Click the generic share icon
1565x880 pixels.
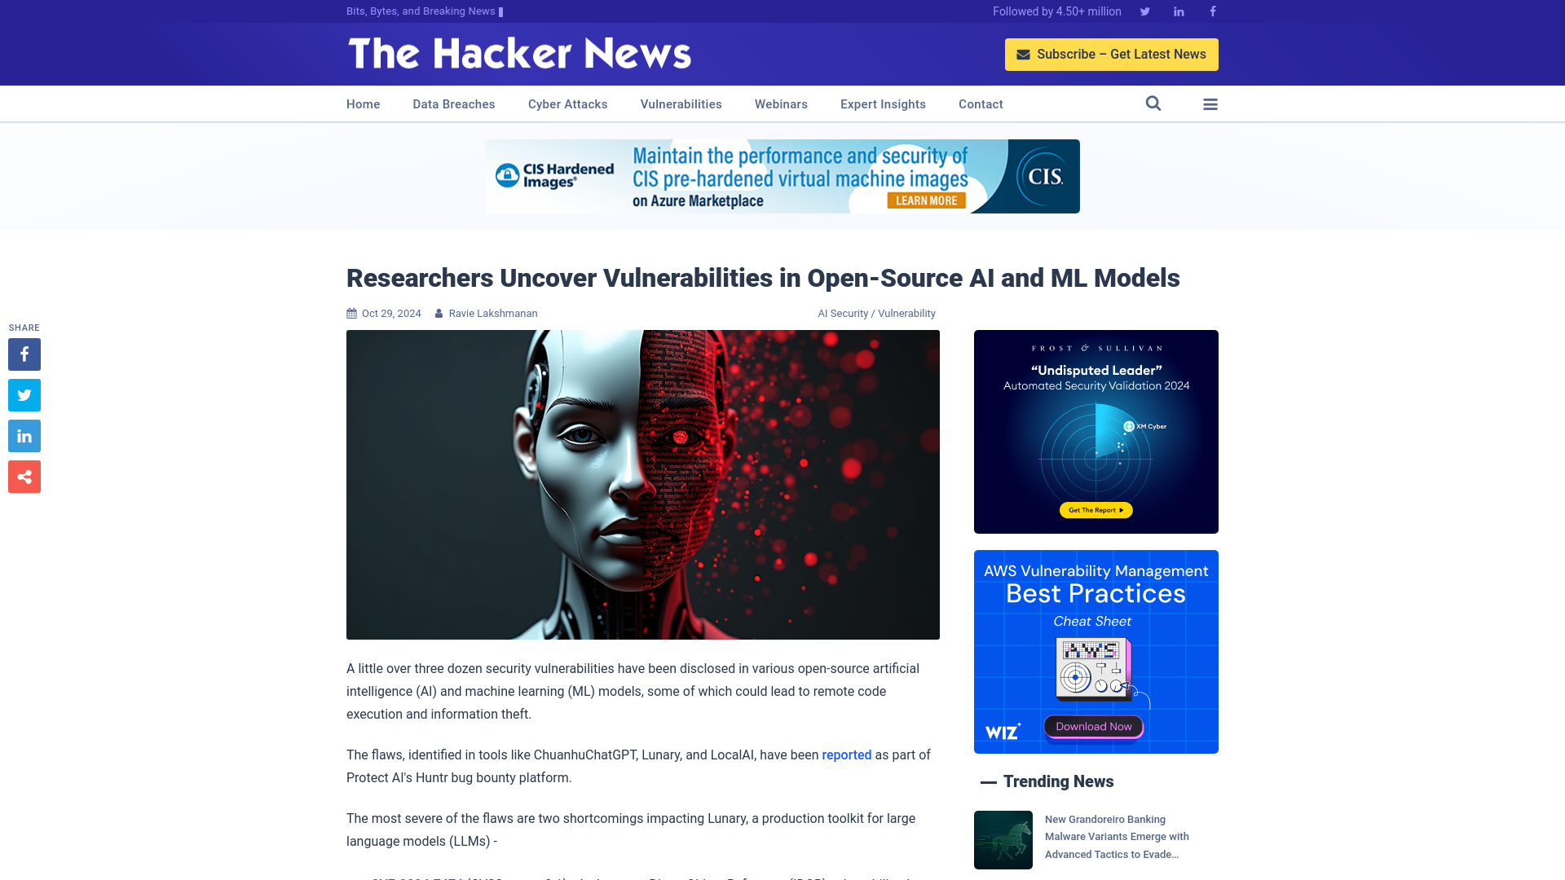(x=24, y=476)
